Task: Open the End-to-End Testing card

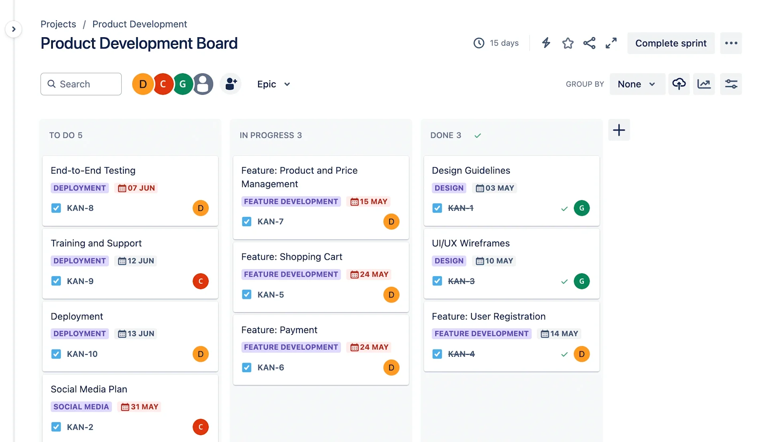Action: tap(130, 191)
